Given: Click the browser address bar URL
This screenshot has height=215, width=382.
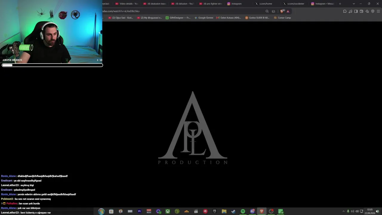Looking at the screenshot, I should 121,11.
